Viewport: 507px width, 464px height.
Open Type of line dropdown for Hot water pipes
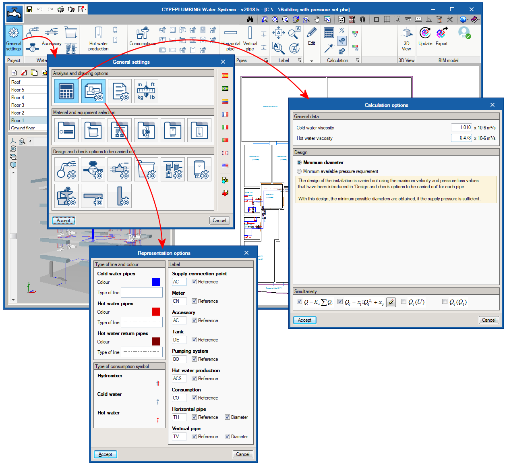coord(142,323)
